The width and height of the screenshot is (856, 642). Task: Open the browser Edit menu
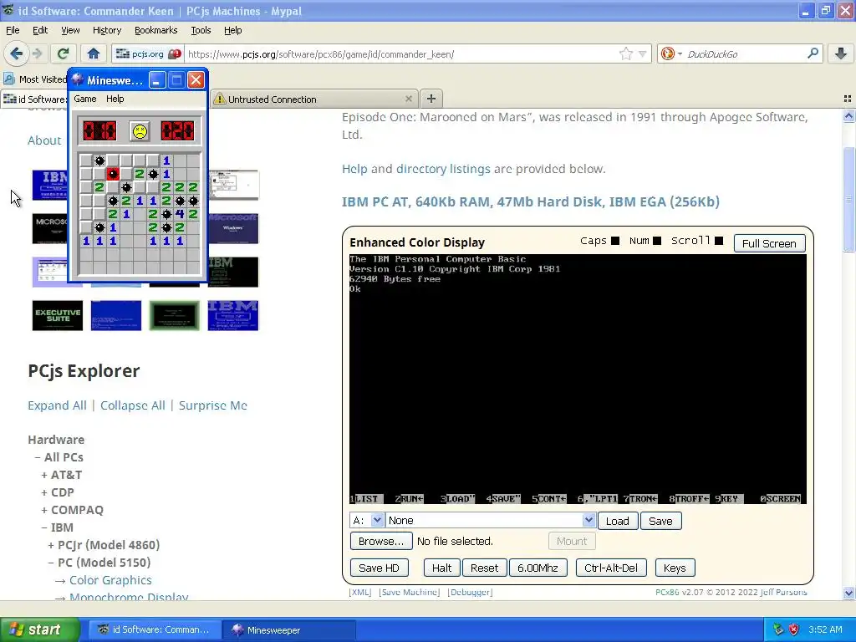tap(40, 30)
